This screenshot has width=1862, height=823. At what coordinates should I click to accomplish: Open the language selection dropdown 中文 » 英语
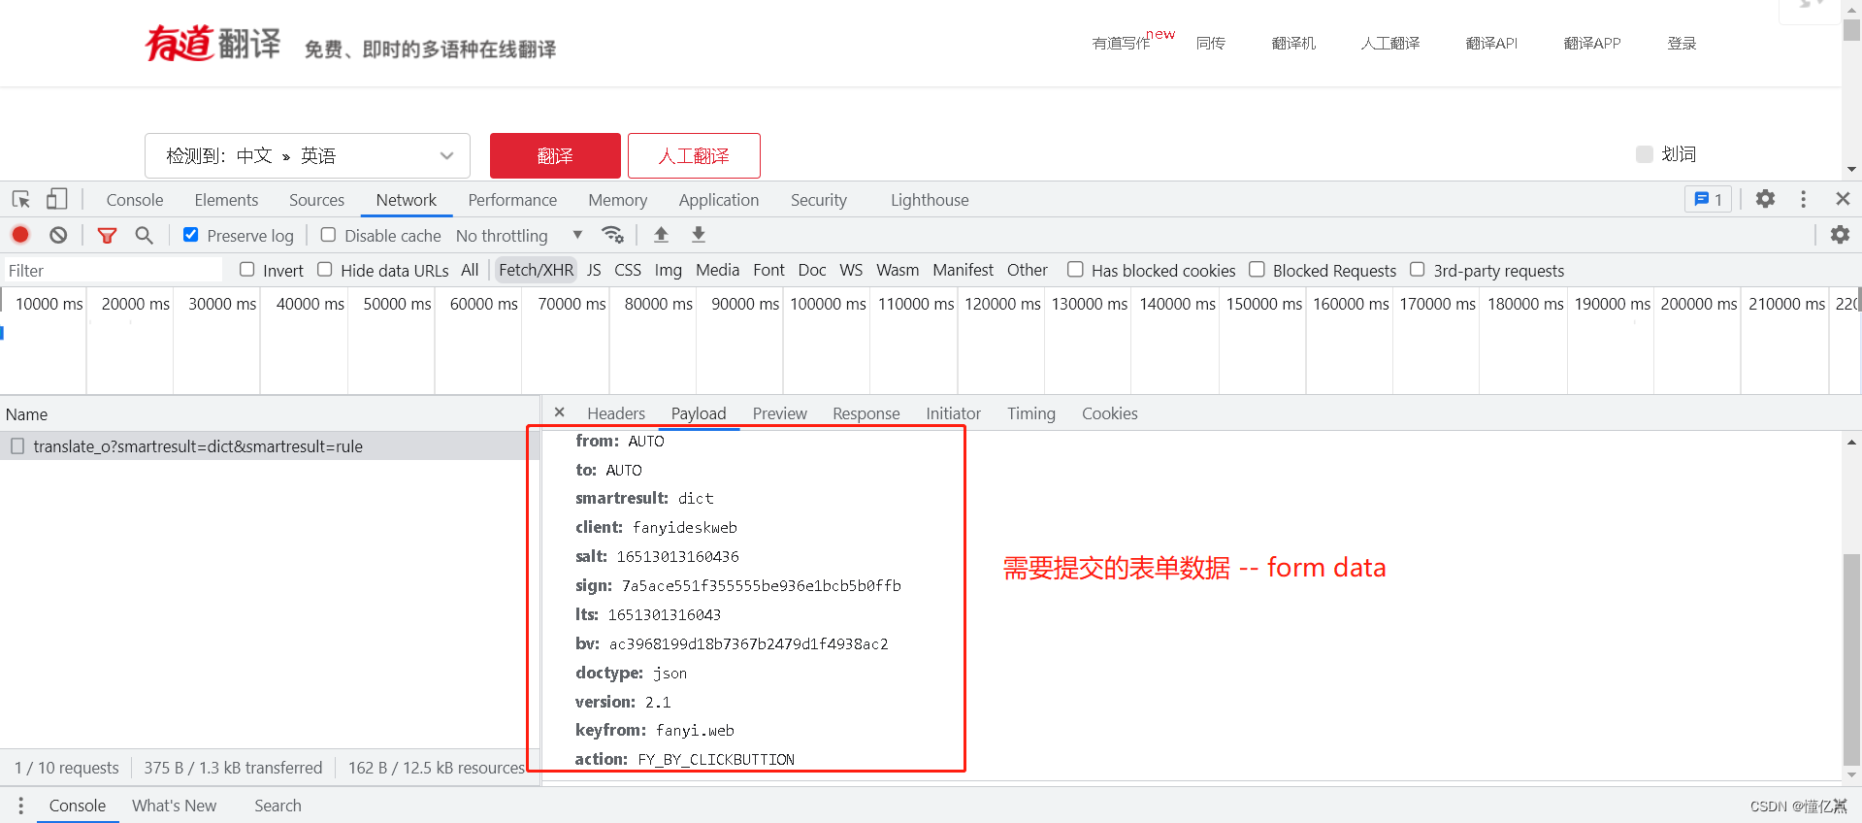308,155
